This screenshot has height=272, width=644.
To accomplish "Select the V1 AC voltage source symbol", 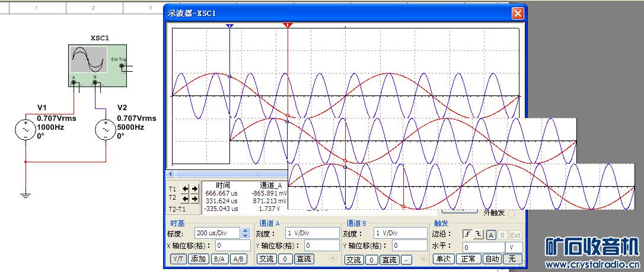I will (26, 130).
